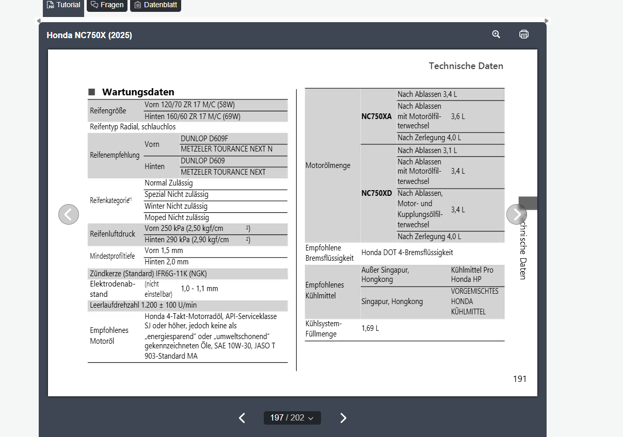Image resolution: width=623 pixels, height=437 pixels.
Task: Click the zoom magnifier icon
Action: (496, 35)
